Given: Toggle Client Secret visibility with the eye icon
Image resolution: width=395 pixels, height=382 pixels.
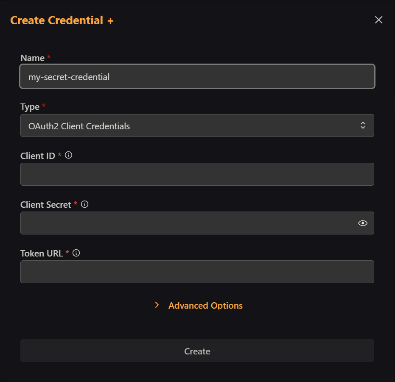Looking at the screenshot, I should [362, 223].
